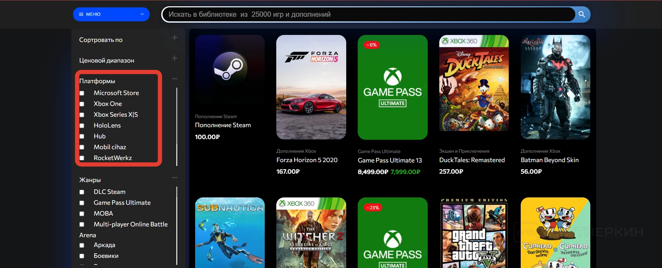Image resolution: width=662 pixels, height=268 pixels.
Task: Click Дополнения Xbox label under Forza
Action: (x=296, y=151)
